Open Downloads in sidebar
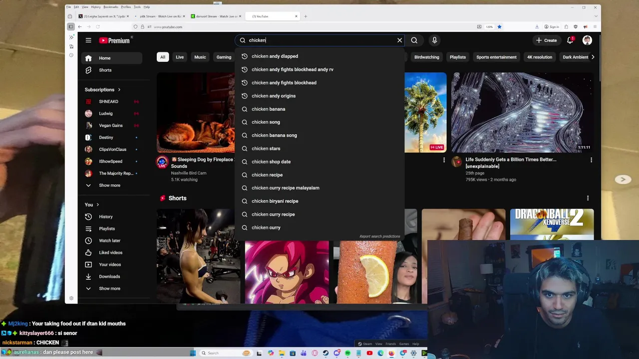Image resolution: width=639 pixels, height=359 pixels. [x=112, y=277]
